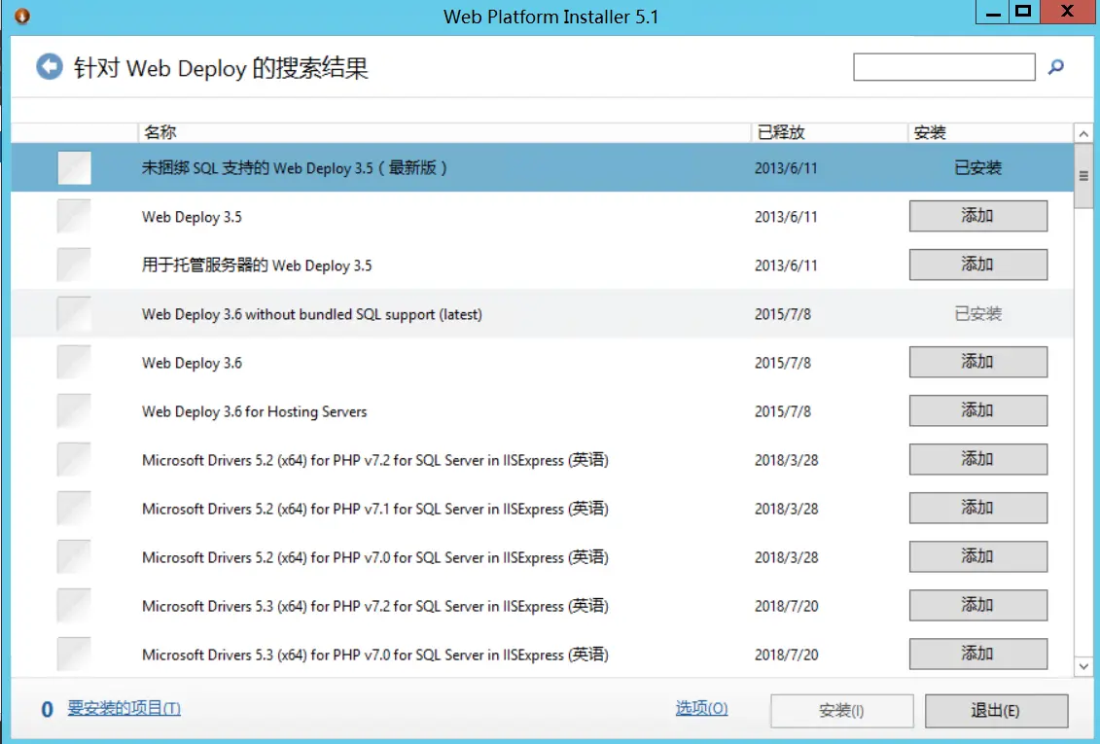This screenshot has height=744, width=1100.
Task: Focus the search text box
Action: tap(943, 67)
